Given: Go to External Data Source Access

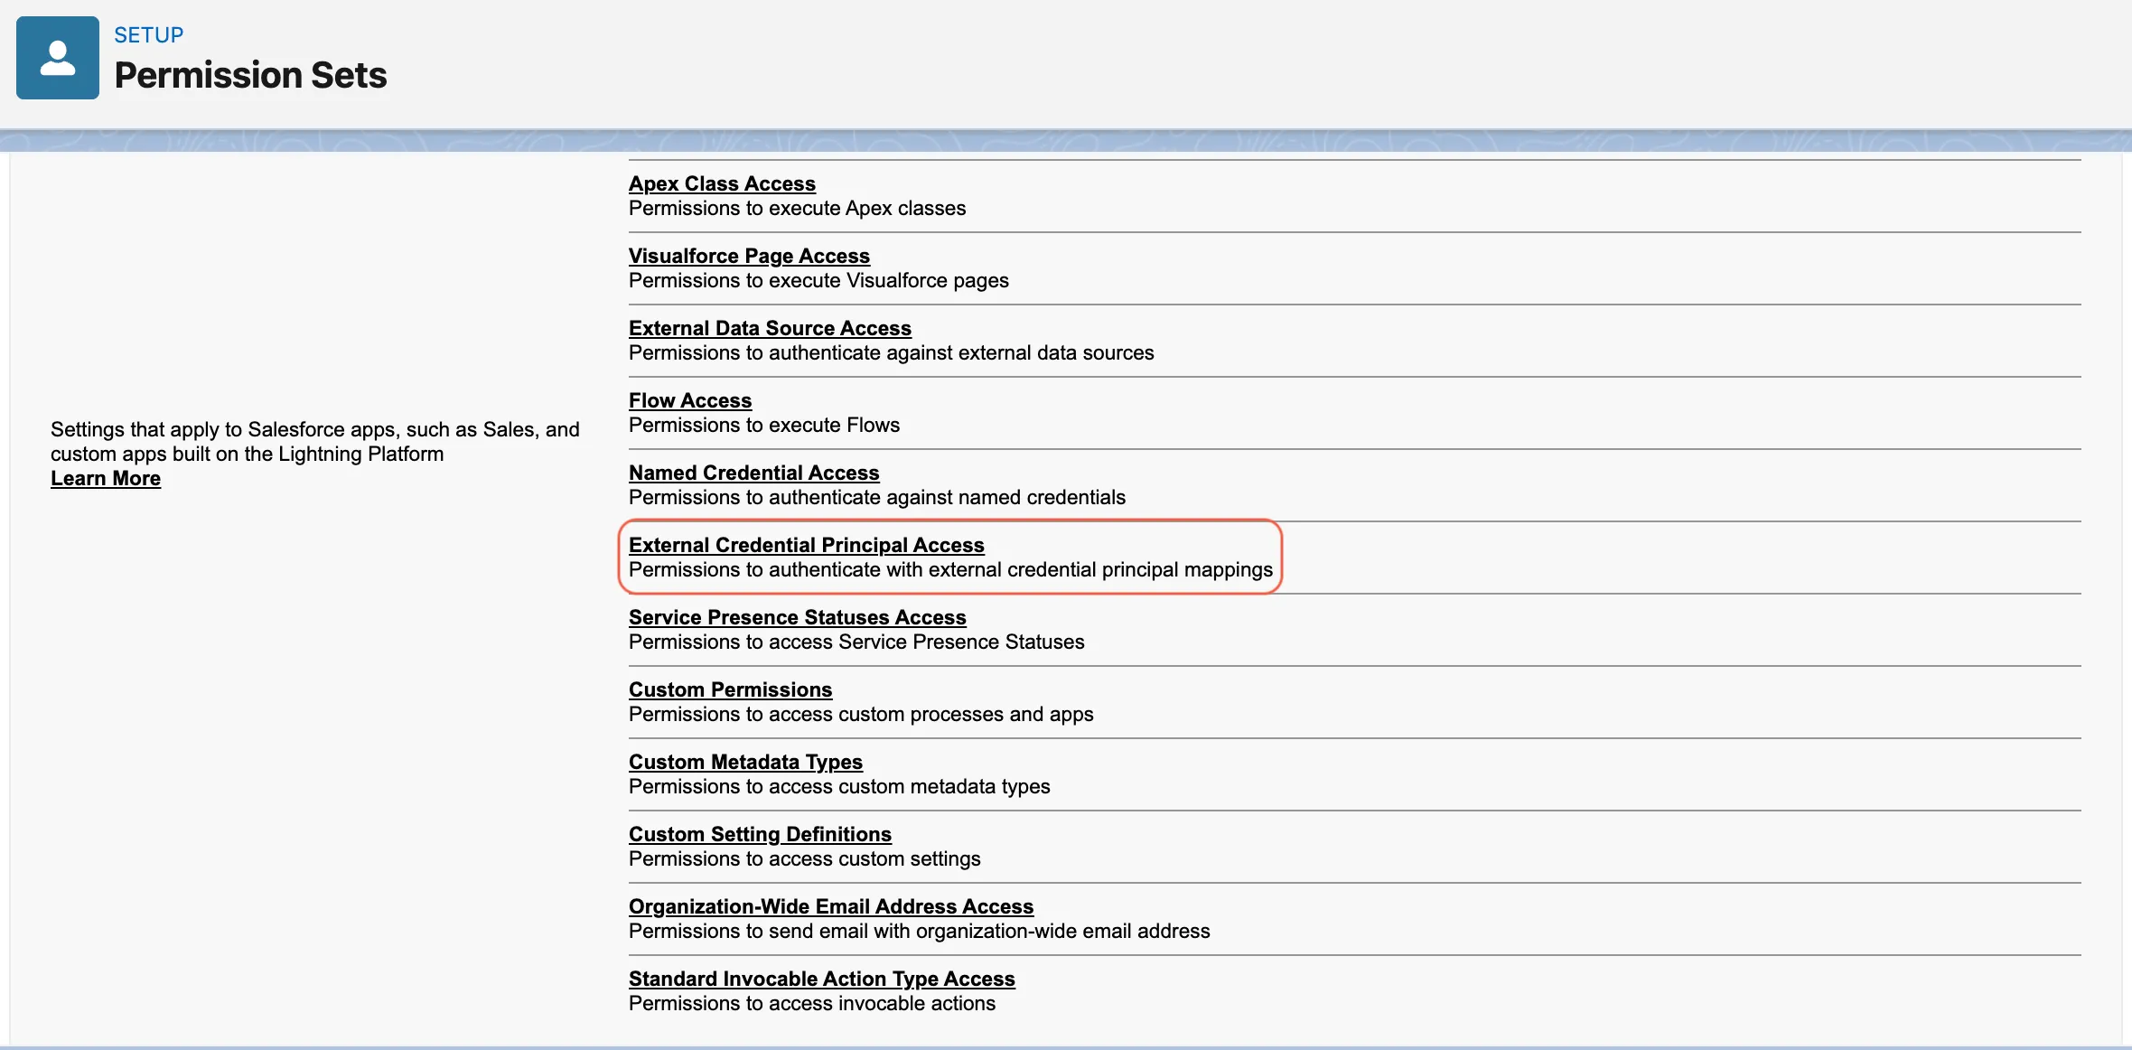Looking at the screenshot, I should click(x=770, y=328).
